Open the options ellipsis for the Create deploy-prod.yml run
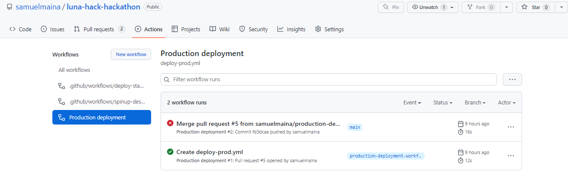The width and height of the screenshot is (568, 187). pyautogui.click(x=511, y=156)
